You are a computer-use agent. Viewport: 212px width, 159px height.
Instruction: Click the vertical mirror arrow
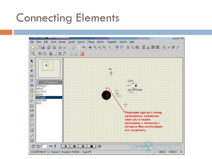pos(55,146)
